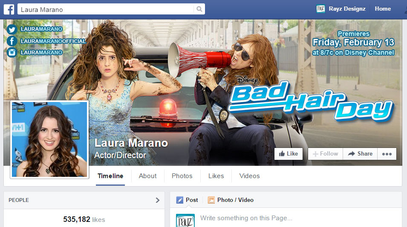Click the Facebook logo icon
The width and height of the screenshot is (407, 227).
coord(9,9)
